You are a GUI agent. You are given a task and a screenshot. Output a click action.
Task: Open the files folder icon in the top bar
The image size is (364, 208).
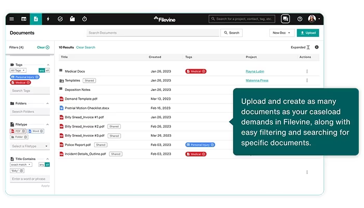click(72, 19)
